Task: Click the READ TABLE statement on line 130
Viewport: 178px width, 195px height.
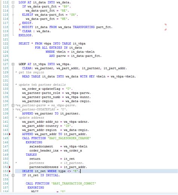Action: click(79, 76)
